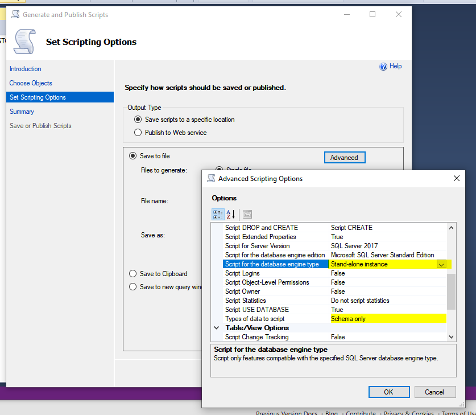The height and width of the screenshot is (415, 476).
Task: Click the scroll icon in Advanced Scripting Options title
Action: pos(211,179)
